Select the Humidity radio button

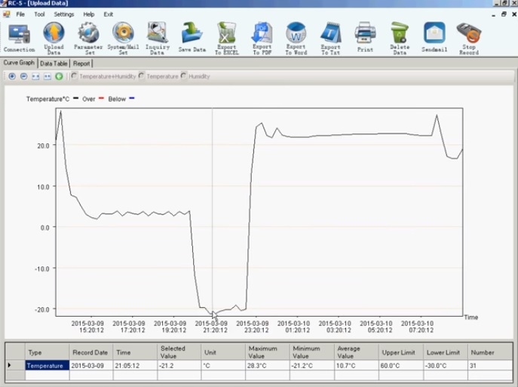pos(185,76)
